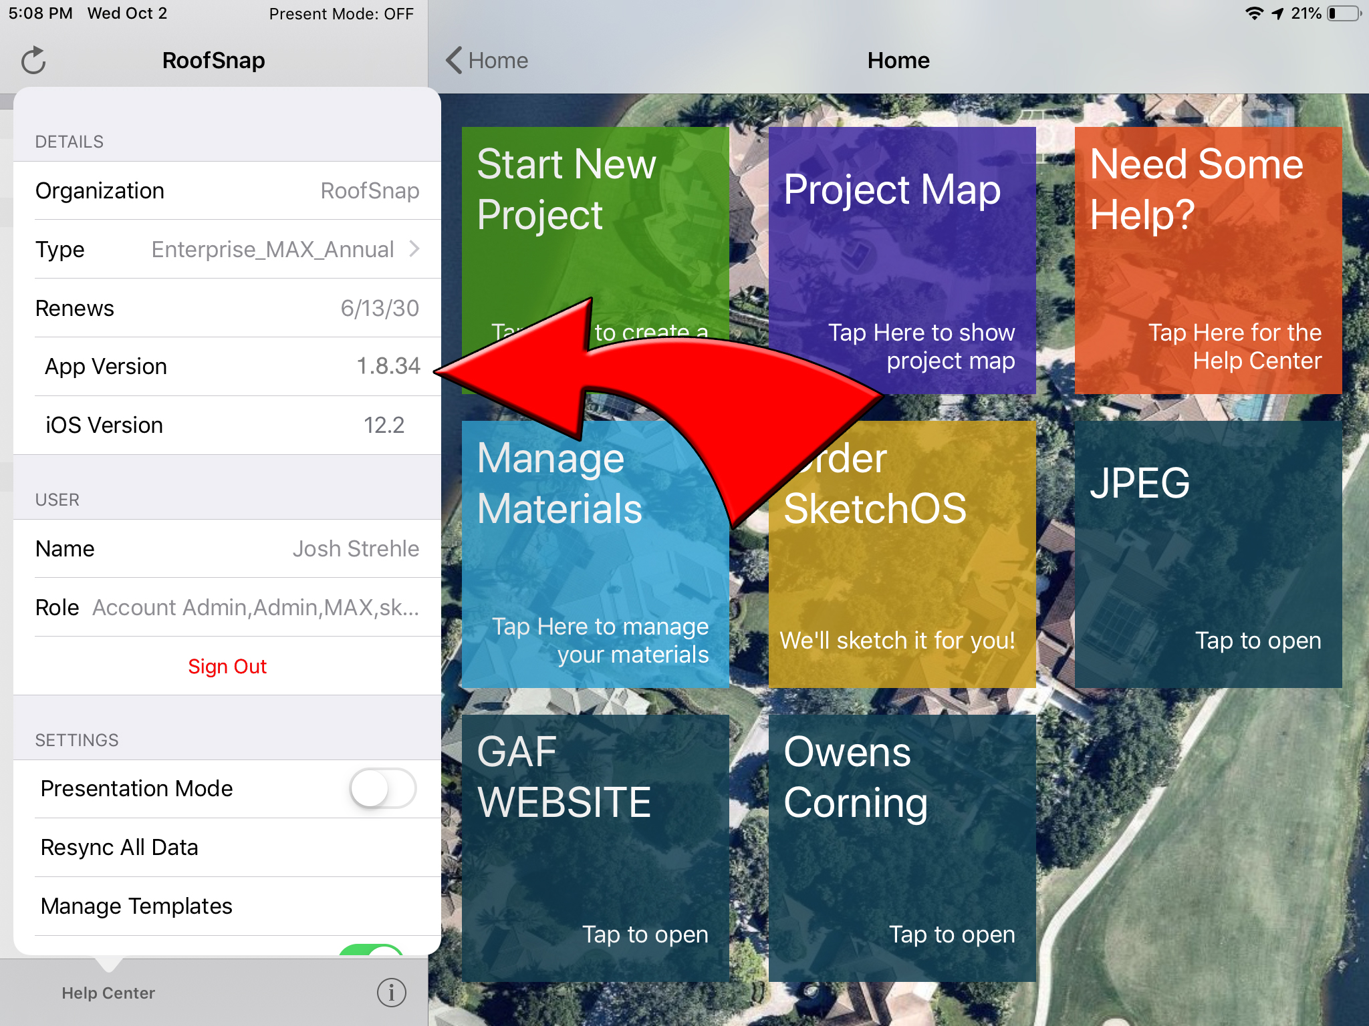The width and height of the screenshot is (1369, 1026).
Task: Toggle the Presentation Mode switch
Action: [383, 788]
